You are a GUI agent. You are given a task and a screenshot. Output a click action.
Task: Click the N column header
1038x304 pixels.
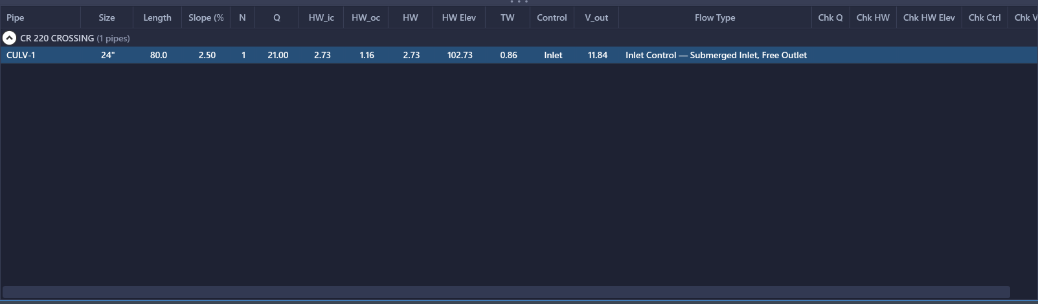[x=242, y=17]
